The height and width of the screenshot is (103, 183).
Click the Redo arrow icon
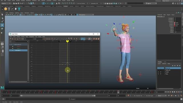coord(23,3)
